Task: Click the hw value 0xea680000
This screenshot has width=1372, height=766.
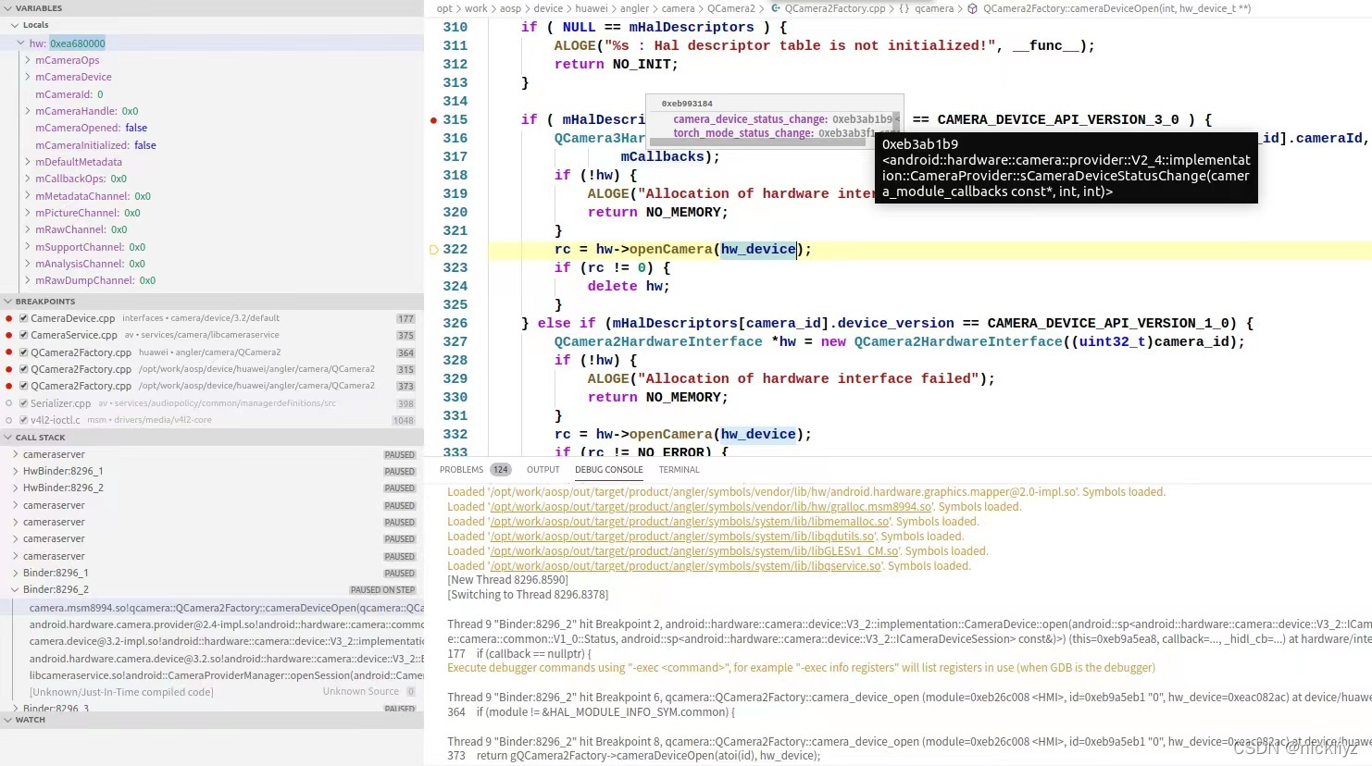Action: [x=78, y=43]
